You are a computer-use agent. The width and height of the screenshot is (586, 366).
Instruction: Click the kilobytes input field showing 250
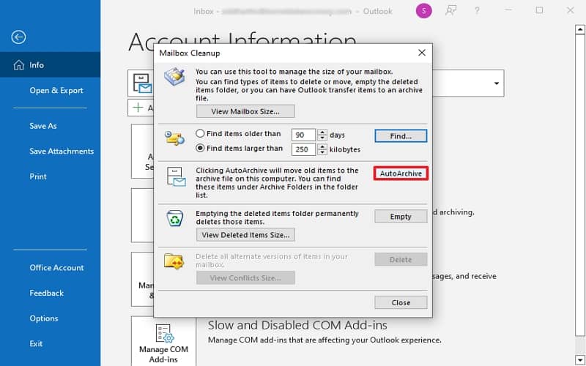pyautogui.click(x=303, y=149)
